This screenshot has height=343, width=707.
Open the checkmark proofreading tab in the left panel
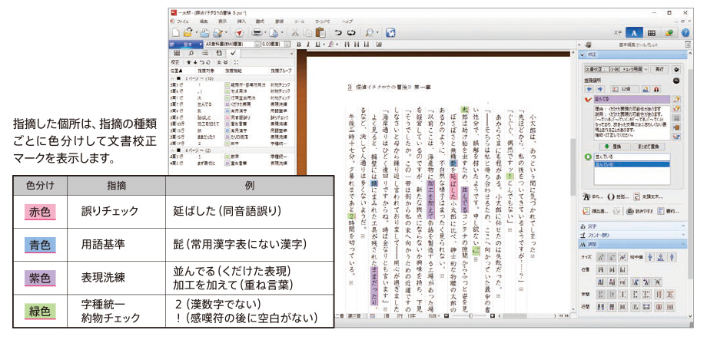tap(234, 53)
